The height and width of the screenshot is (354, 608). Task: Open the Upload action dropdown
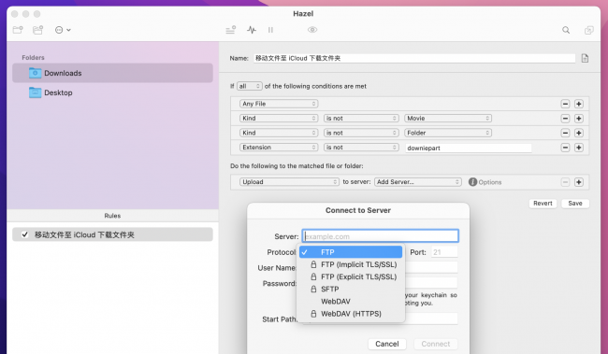[x=289, y=181]
